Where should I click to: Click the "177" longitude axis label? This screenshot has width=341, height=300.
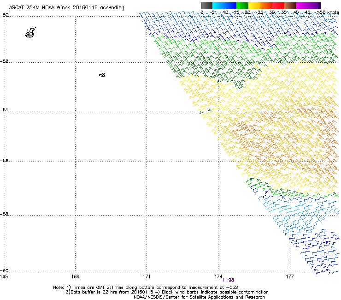pyautogui.click(x=290, y=276)
